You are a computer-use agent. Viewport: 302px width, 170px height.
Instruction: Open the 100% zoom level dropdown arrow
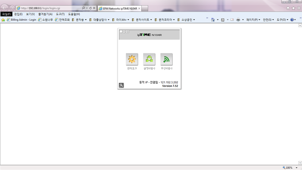tap(297, 168)
